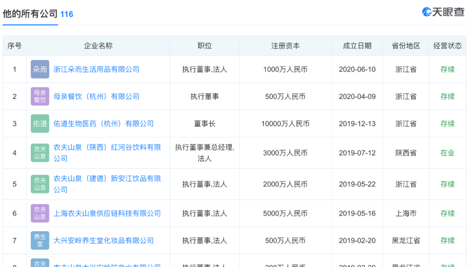Click the 养生堂 company logo icon
Screen dimensions: 473x267
coord(40,240)
